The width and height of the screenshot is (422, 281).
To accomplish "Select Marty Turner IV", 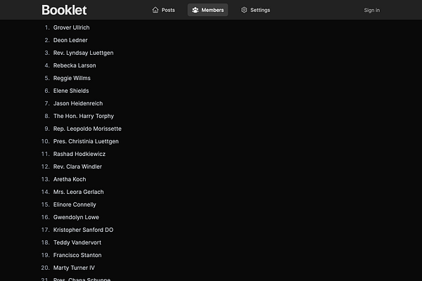I will (x=74, y=268).
